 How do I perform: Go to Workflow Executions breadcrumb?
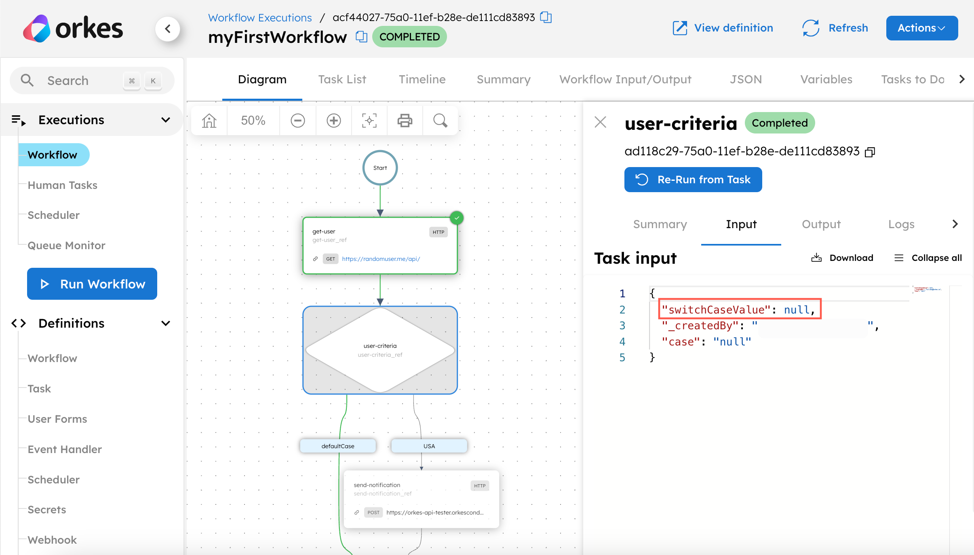coord(260,17)
